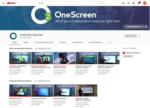Open Listas de reproducción tab
The width and height of the screenshot is (150, 108).
44,42
